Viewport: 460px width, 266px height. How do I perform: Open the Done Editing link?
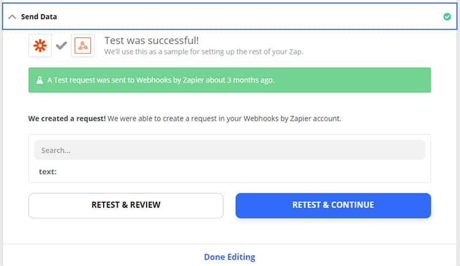tap(229, 257)
